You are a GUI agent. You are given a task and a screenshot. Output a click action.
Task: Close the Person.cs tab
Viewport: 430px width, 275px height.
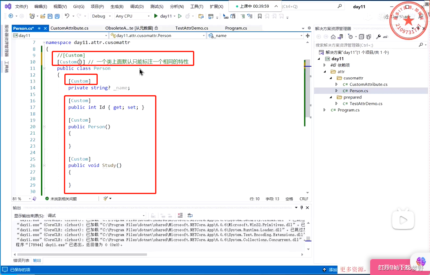[45, 28]
